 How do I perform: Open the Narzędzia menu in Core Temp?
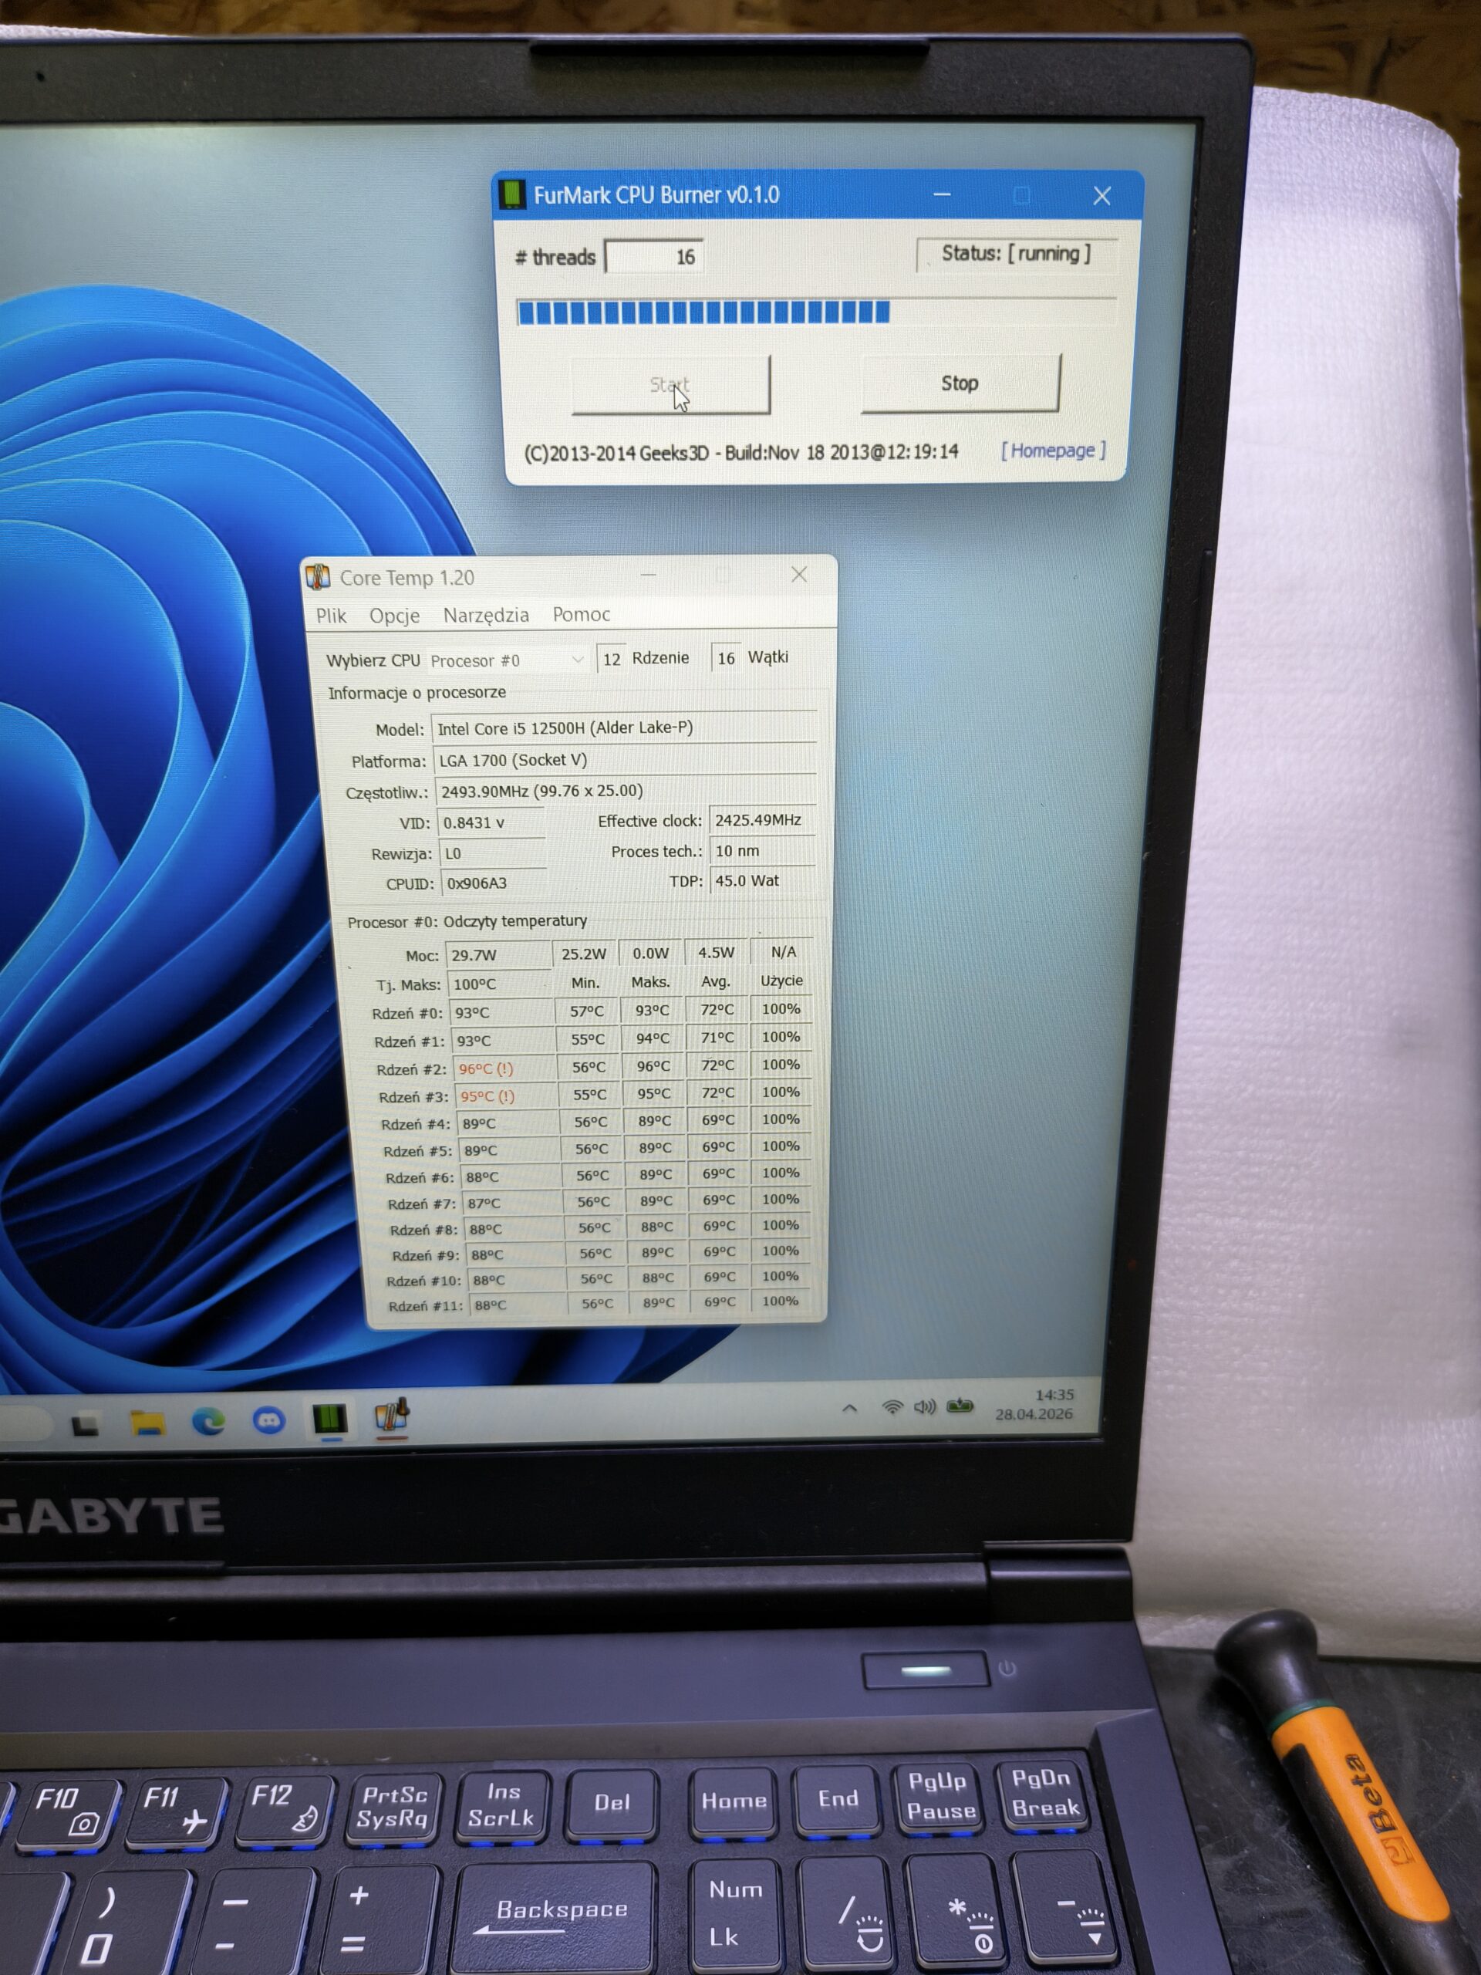coord(486,614)
